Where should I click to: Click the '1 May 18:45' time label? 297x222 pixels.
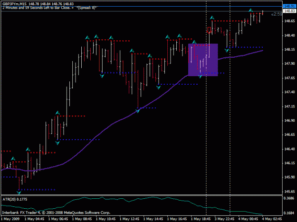pos(201,219)
